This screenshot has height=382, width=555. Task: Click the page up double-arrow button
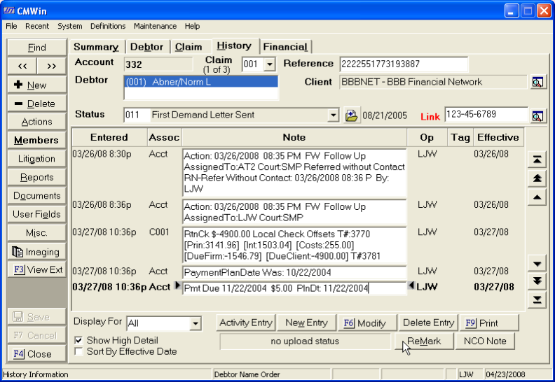[536, 179]
